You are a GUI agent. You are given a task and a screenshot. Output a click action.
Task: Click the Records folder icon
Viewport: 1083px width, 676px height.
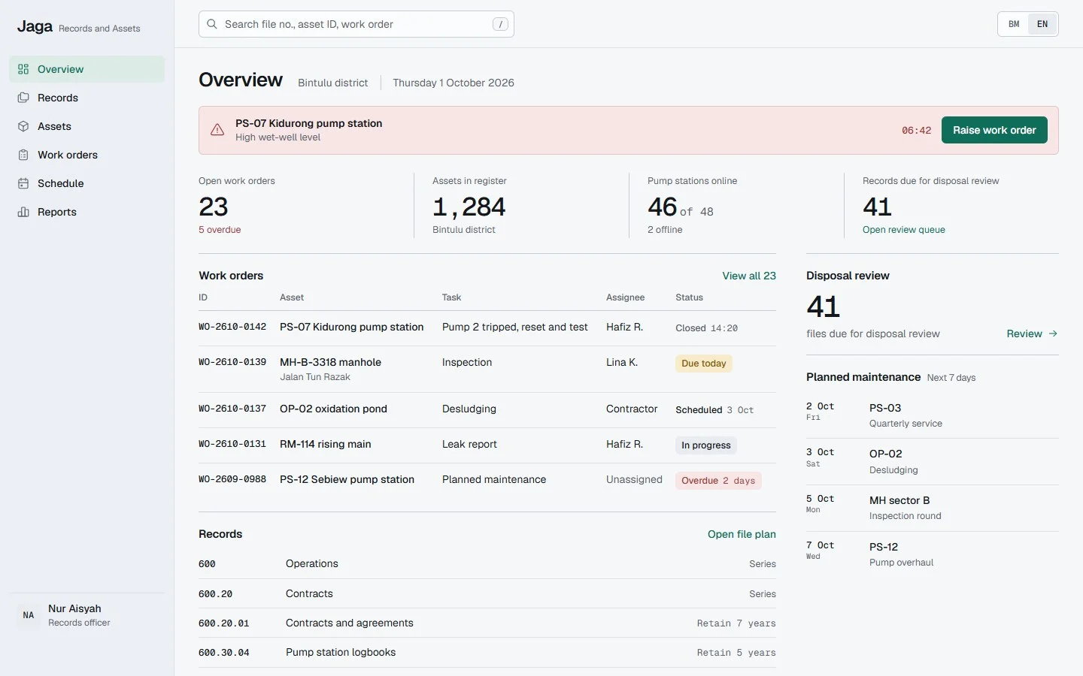click(x=23, y=98)
